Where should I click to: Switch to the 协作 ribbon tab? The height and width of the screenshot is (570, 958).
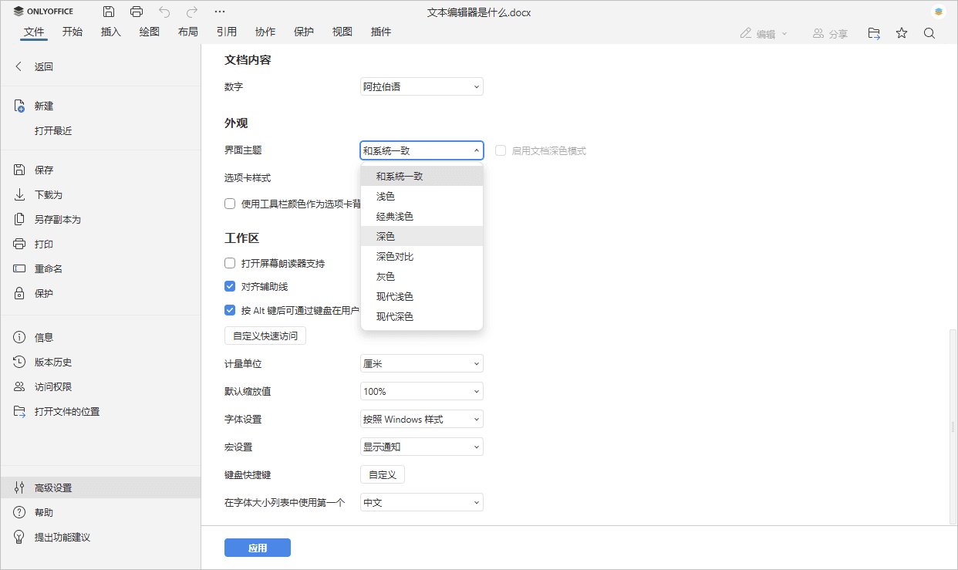coord(265,32)
